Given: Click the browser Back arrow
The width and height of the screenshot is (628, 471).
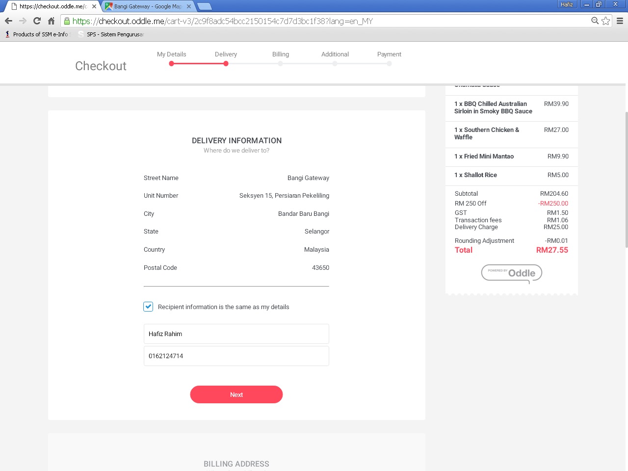Looking at the screenshot, I should [8, 21].
